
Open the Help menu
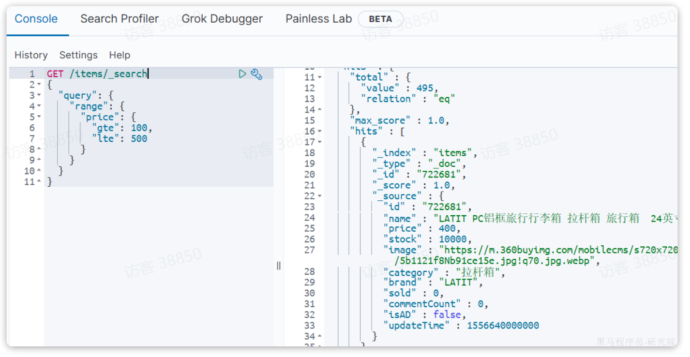coord(120,55)
